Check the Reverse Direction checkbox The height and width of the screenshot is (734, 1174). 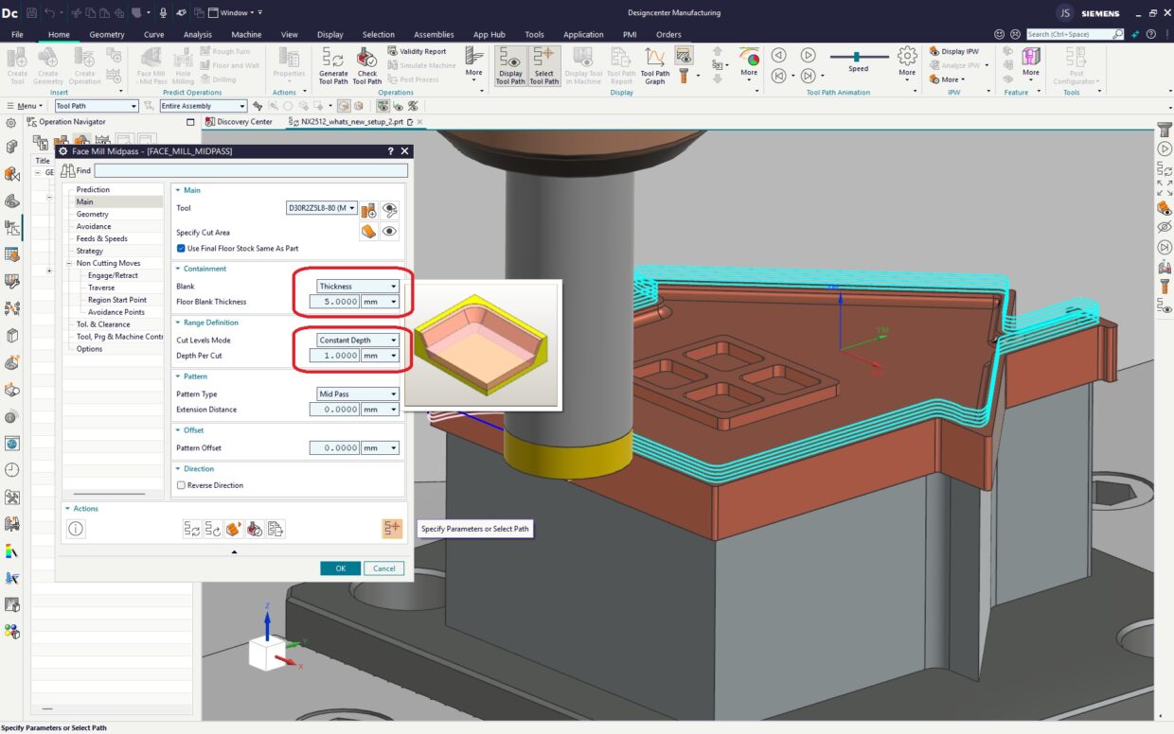click(x=182, y=485)
